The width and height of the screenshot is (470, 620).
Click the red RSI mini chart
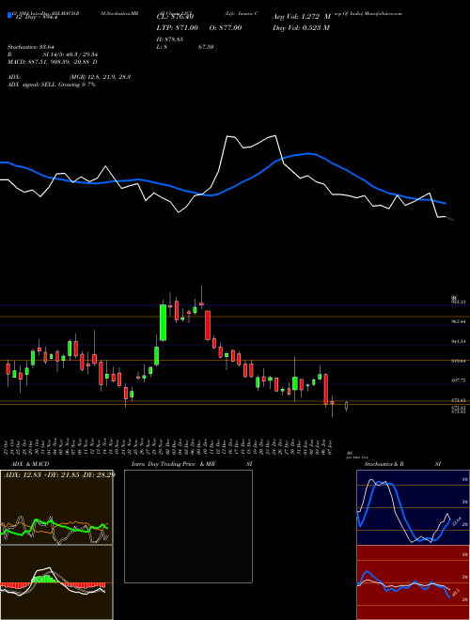pyautogui.click(x=414, y=582)
